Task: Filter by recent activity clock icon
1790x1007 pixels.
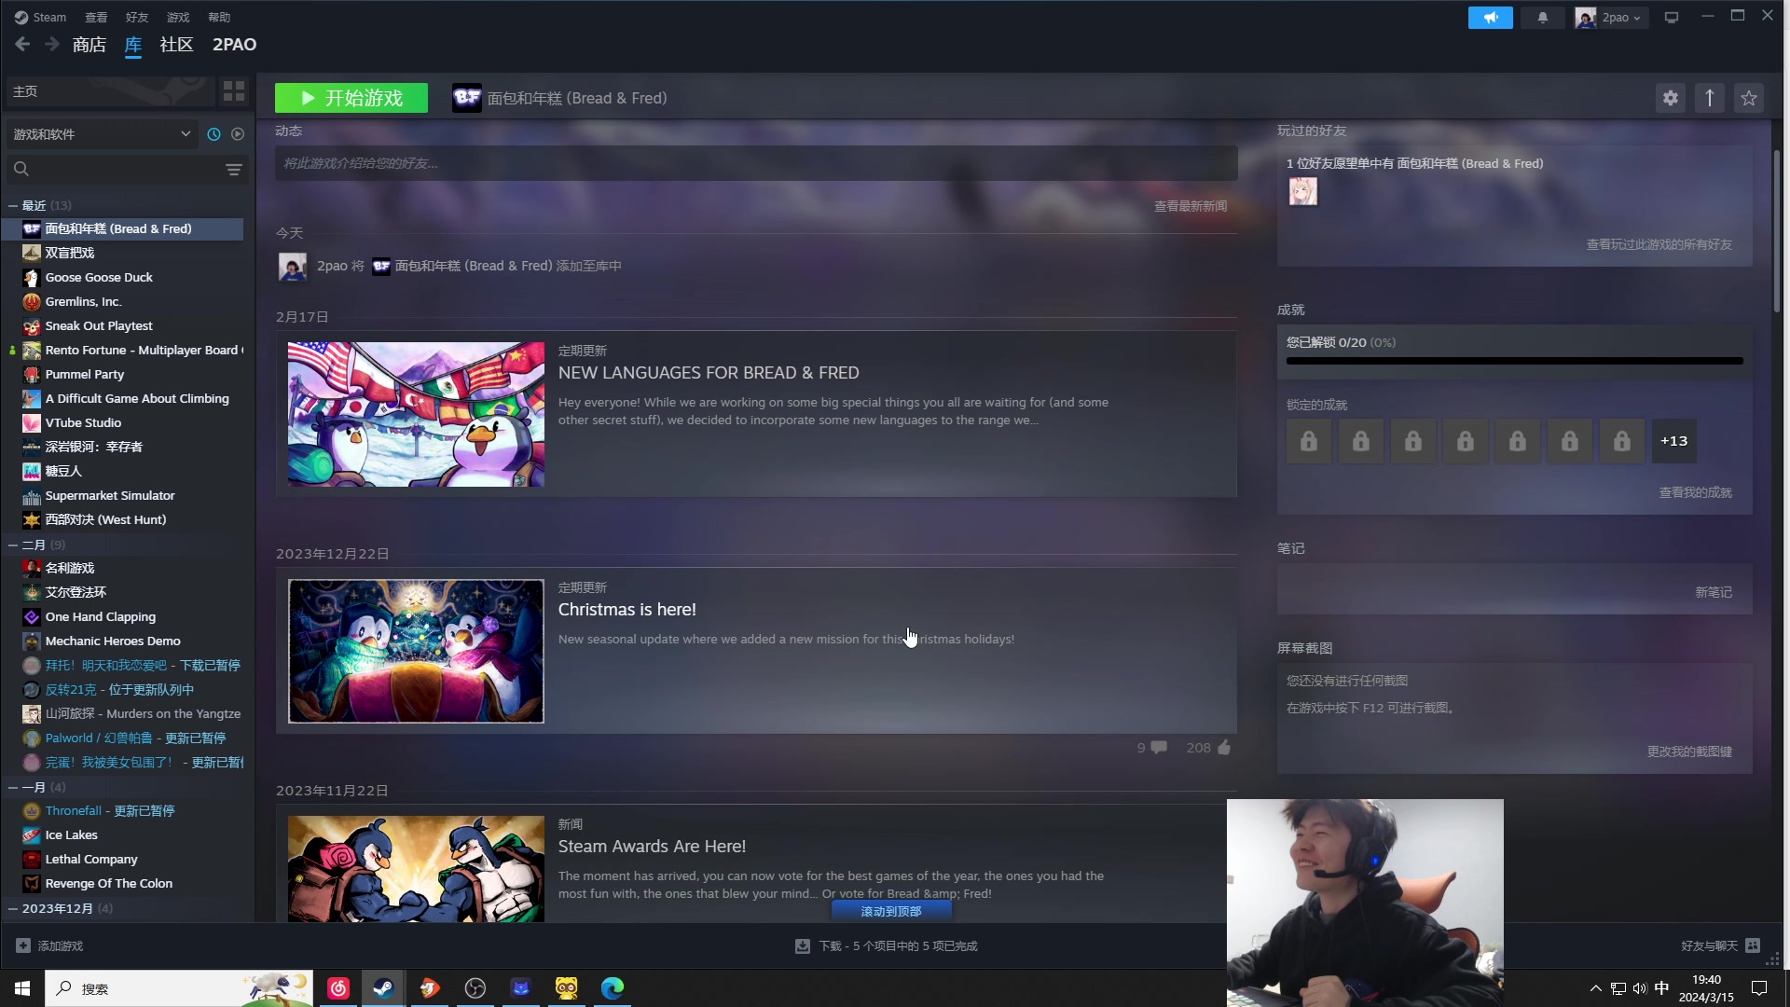Action: point(213,134)
